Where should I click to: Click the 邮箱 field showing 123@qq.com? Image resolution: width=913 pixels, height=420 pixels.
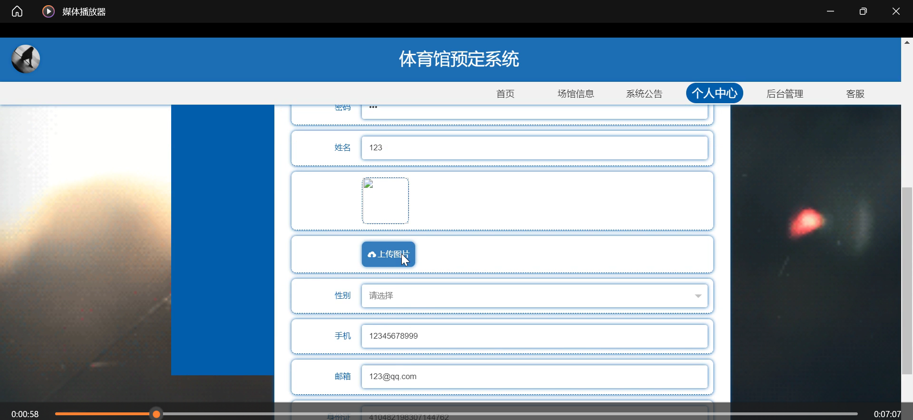pyautogui.click(x=534, y=377)
